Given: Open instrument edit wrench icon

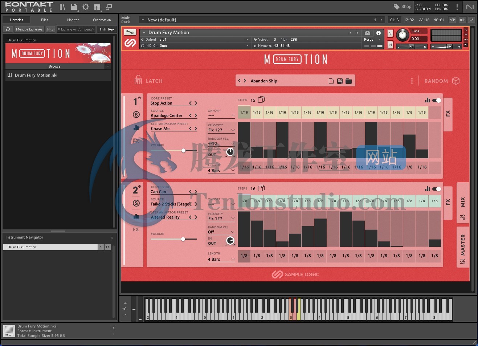Looking at the screenshot, I should [130, 32].
